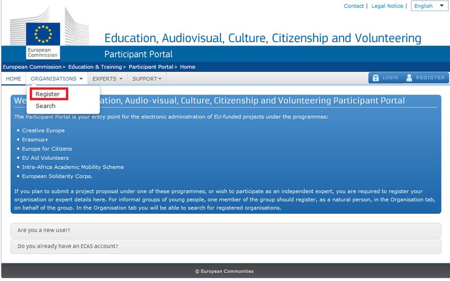Go to the HOME tab
Viewport: 450px width, 281px height.
click(13, 78)
